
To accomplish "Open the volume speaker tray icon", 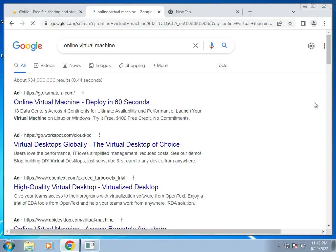I will tap(303, 246).
